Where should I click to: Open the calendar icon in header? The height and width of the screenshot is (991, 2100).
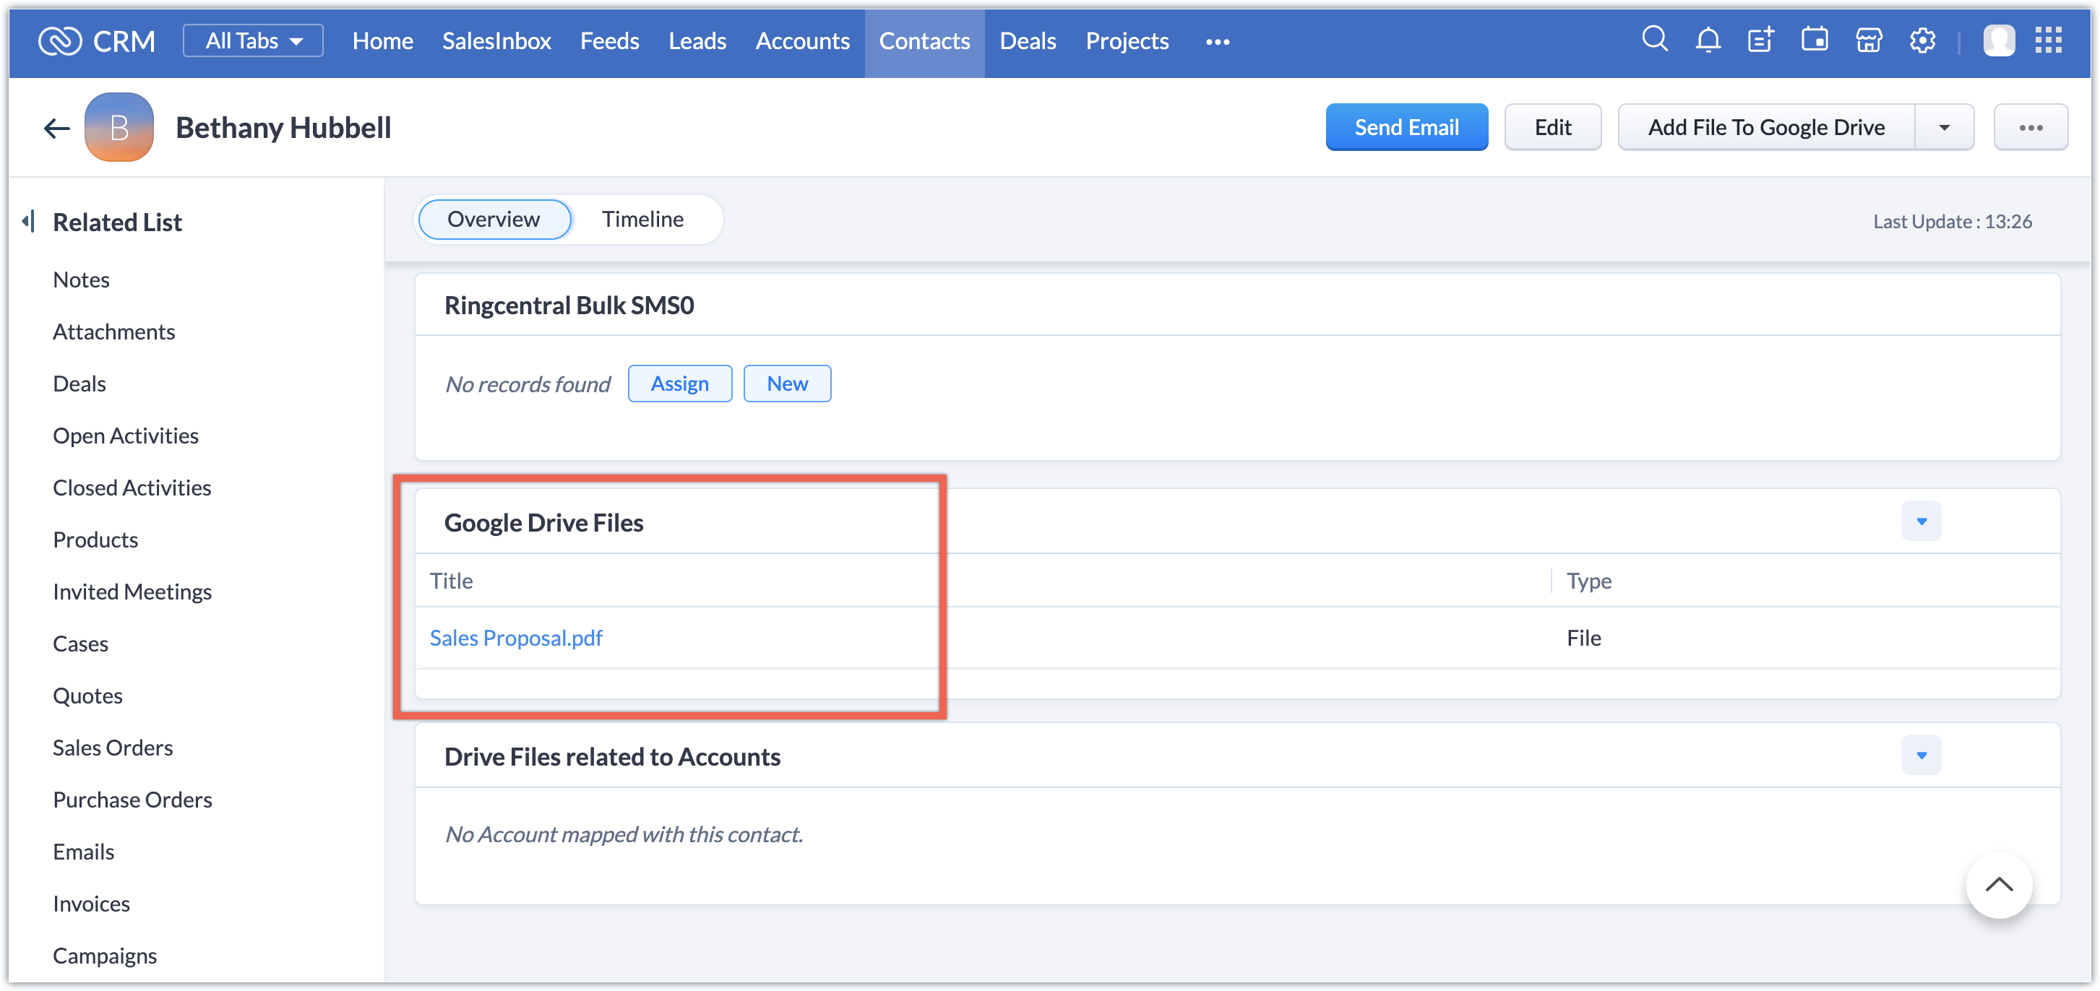pyautogui.click(x=1815, y=39)
